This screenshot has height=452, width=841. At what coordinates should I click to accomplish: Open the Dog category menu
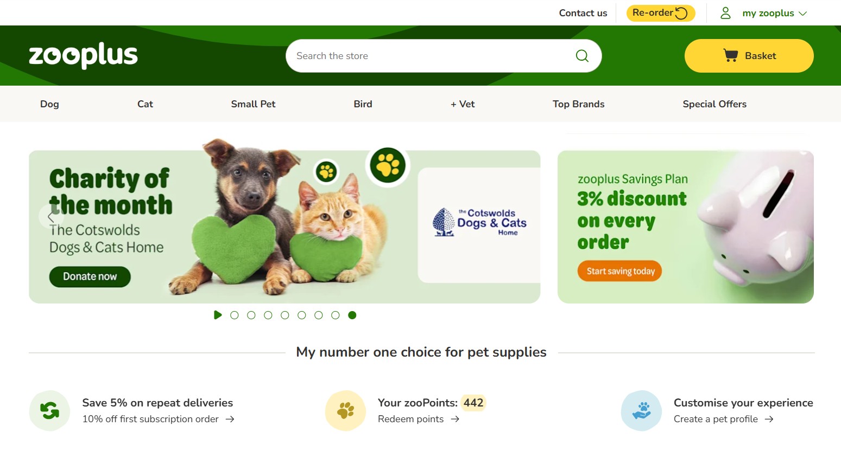tap(49, 104)
